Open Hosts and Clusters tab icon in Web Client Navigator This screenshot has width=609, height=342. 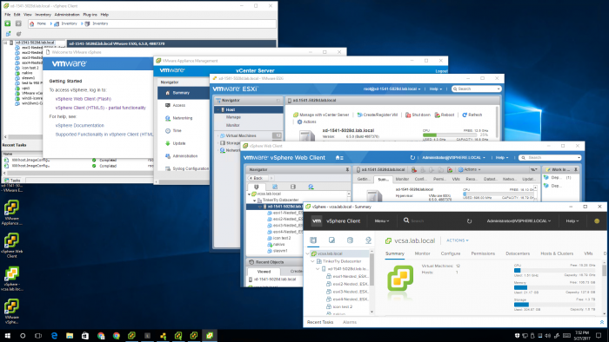tap(257, 187)
